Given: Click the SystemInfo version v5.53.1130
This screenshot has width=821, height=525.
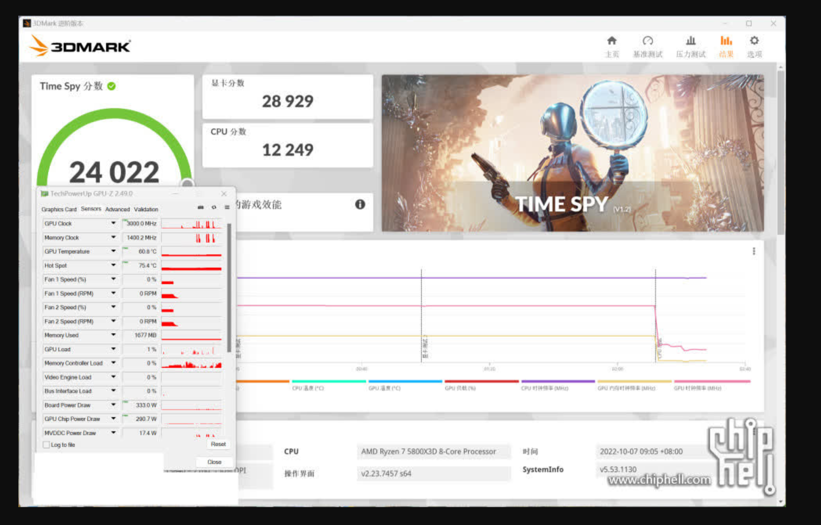Looking at the screenshot, I should 618,469.
